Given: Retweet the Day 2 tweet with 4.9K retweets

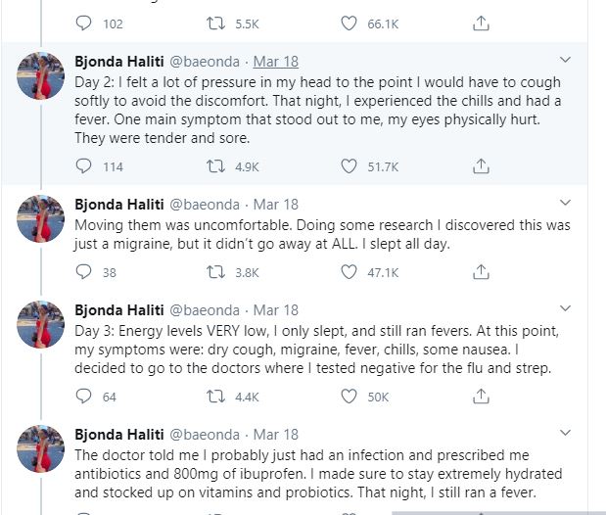Looking at the screenshot, I should [215, 166].
